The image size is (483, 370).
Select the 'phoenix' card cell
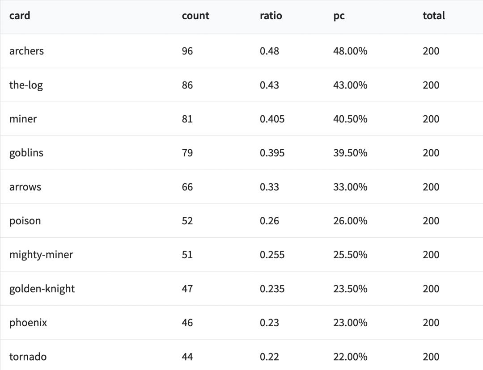click(28, 323)
